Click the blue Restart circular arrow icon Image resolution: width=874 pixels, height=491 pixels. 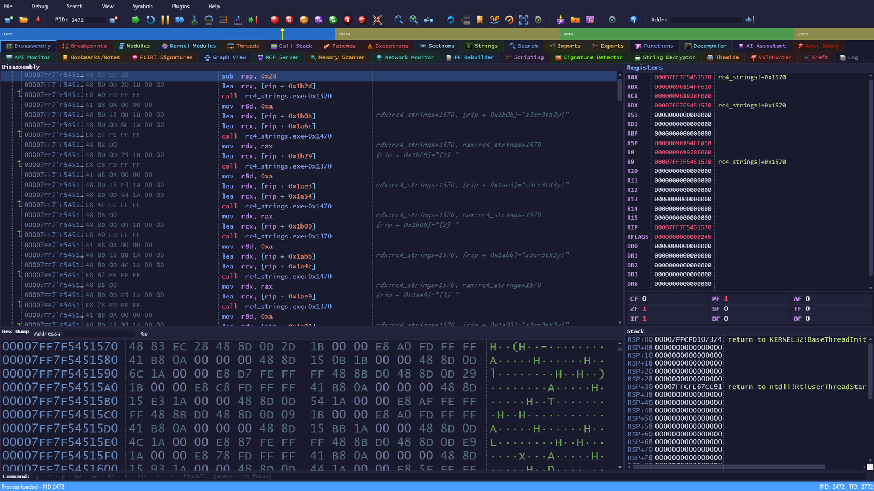click(x=150, y=20)
